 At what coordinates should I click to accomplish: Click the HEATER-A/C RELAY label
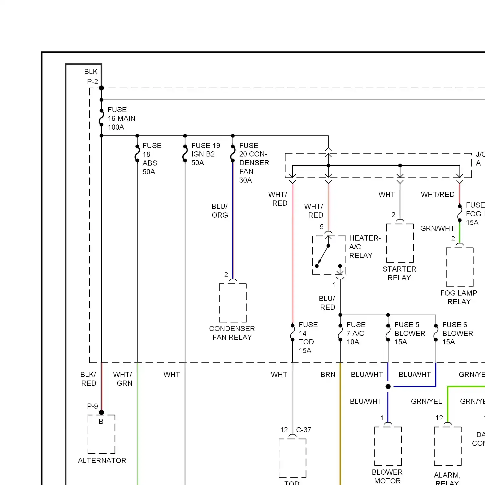click(x=365, y=247)
